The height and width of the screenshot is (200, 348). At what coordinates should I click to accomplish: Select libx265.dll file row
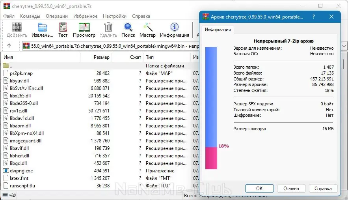tap(100, 96)
